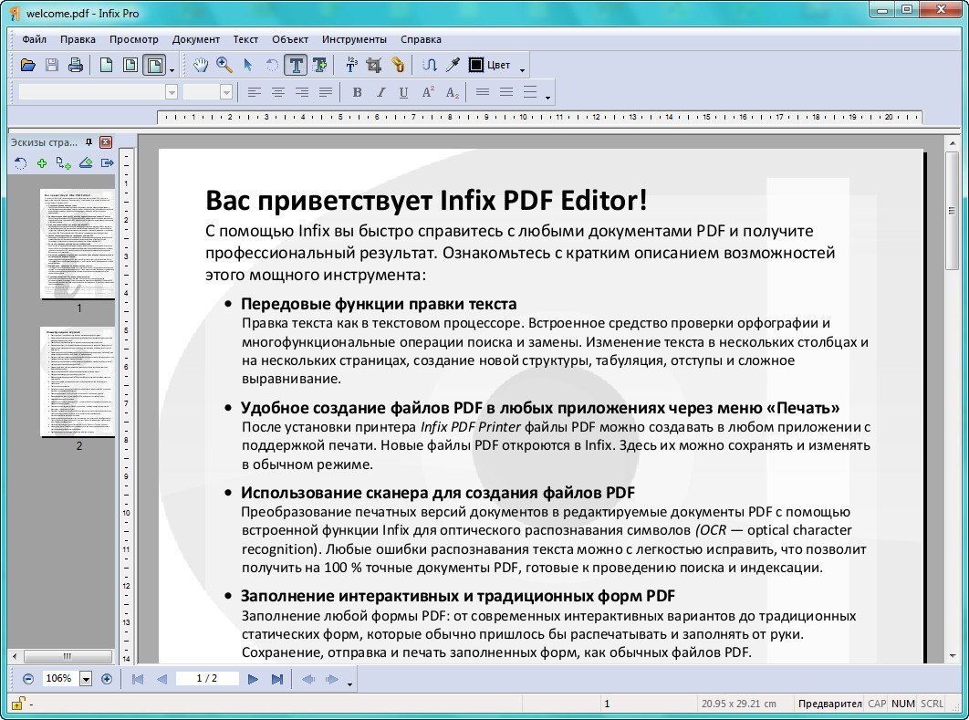This screenshot has height=720, width=969.
Task: Zoom out with the minus button
Action: click(x=27, y=679)
